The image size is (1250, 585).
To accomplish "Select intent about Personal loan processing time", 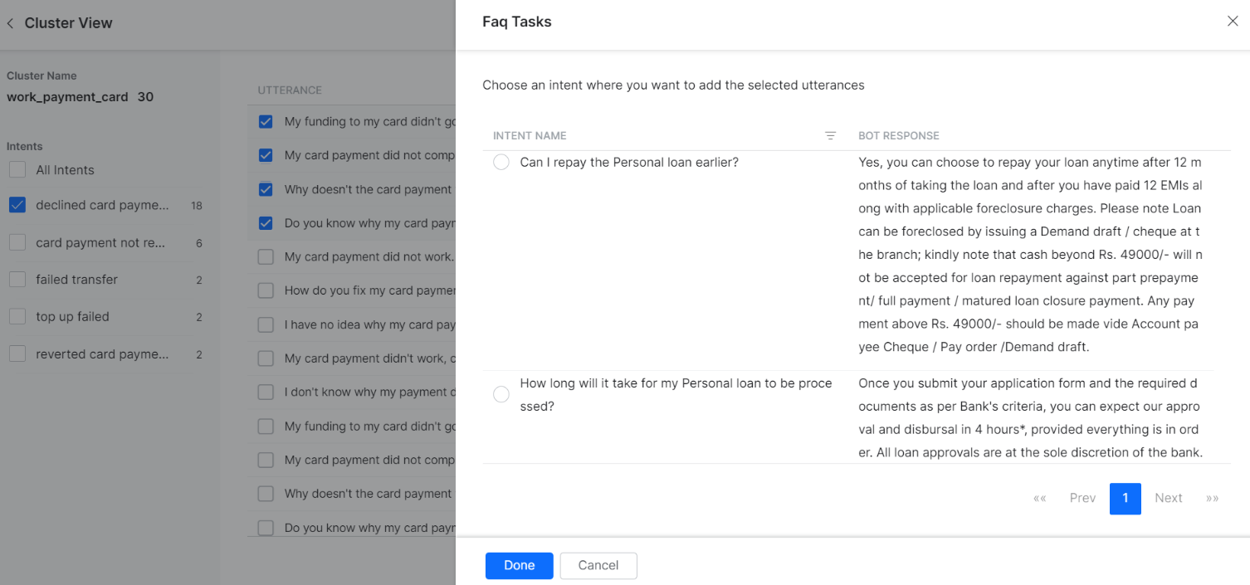I will [500, 394].
